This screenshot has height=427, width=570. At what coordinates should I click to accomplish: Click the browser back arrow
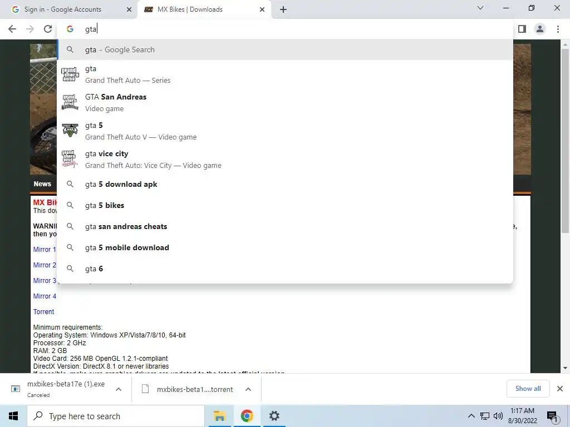(12, 29)
